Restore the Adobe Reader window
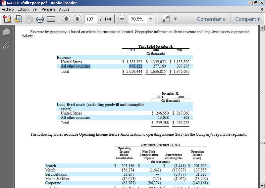This screenshot has height=188, width=265. 256,3
